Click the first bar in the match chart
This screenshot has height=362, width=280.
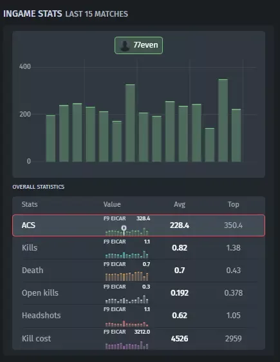pyautogui.click(x=50, y=138)
